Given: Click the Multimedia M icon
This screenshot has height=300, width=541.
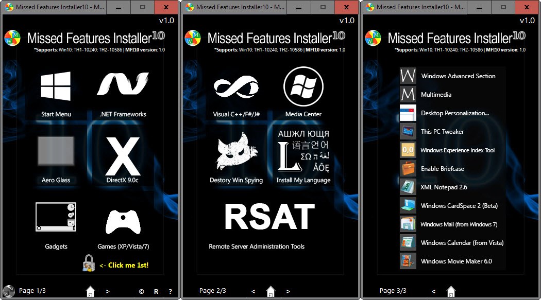Looking at the screenshot, I should [408, 94].
